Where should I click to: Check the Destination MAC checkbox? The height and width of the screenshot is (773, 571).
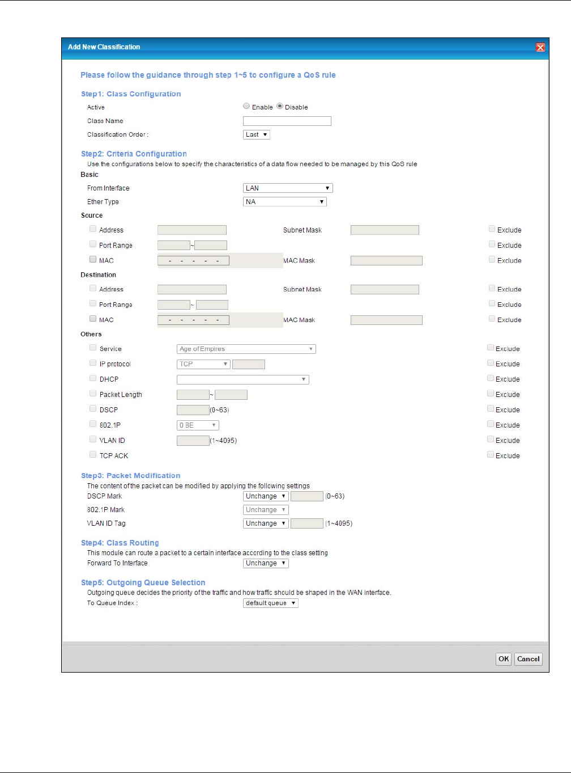click(x=93, y=319)
